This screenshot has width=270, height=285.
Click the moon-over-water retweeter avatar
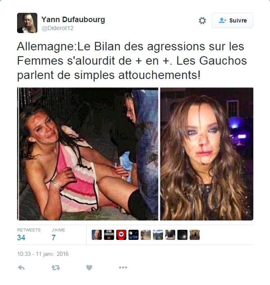[x=133, y=235]
